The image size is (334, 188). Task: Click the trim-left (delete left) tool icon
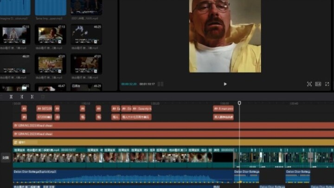[x=21, y=97]
